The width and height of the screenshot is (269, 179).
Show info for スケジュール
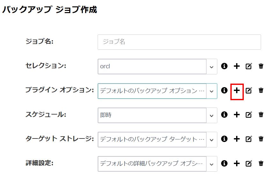coord(224,115)
